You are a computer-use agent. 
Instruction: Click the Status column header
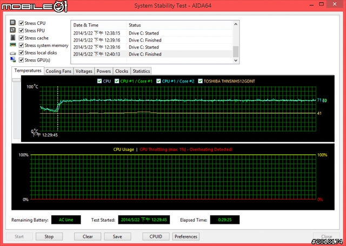tap(179, 25)
